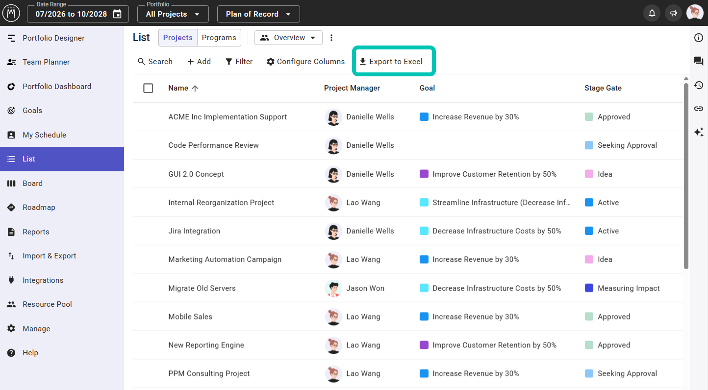Open the comments chat icon on right sidebar
Viewport: 708px width, 390px height.
[699, 61]
